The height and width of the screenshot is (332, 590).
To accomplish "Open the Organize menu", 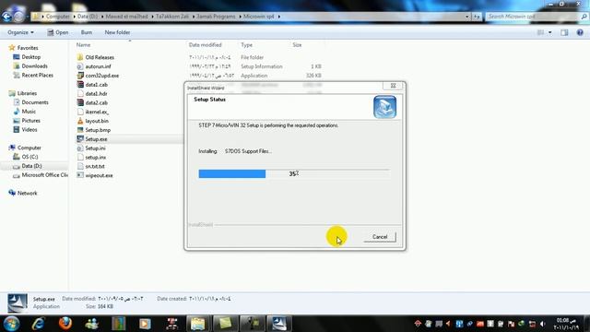I will coord(20,32).
